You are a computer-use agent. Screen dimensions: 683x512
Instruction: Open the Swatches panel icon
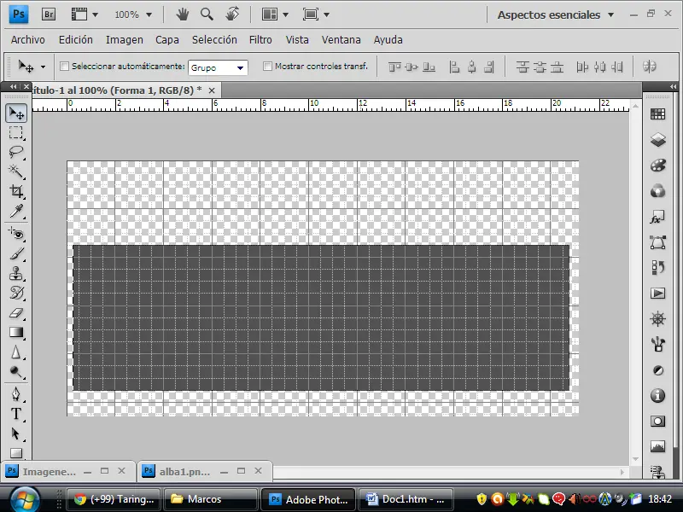pos(657,114)
